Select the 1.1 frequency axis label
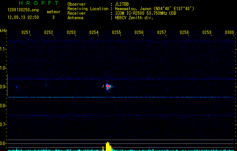237x151 pixels. tap(3, 49)
